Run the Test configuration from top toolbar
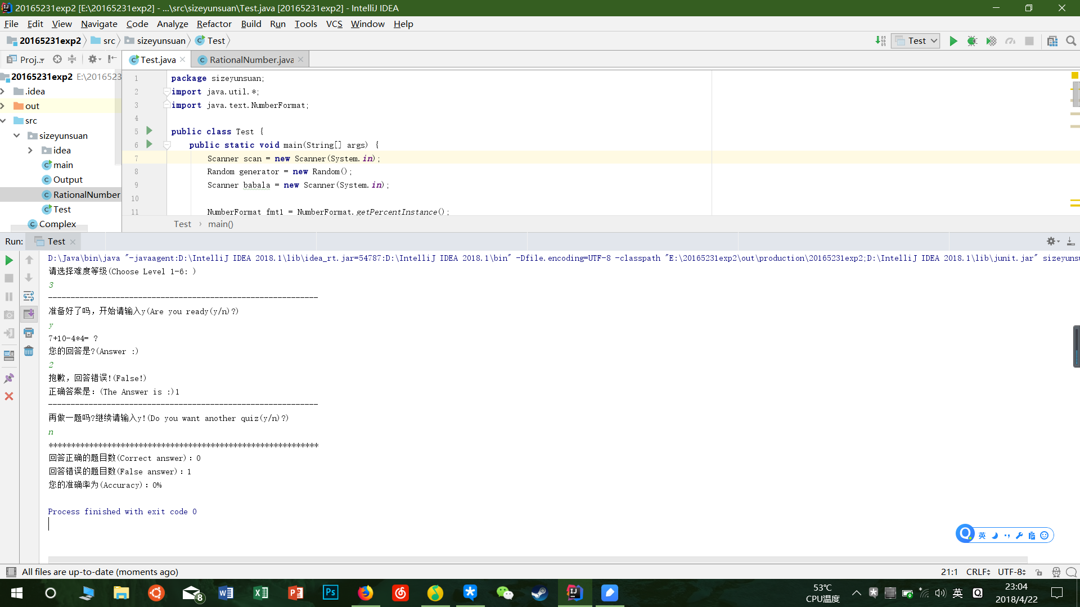This screenshot has height=607, width=1080. coord(953,41)
